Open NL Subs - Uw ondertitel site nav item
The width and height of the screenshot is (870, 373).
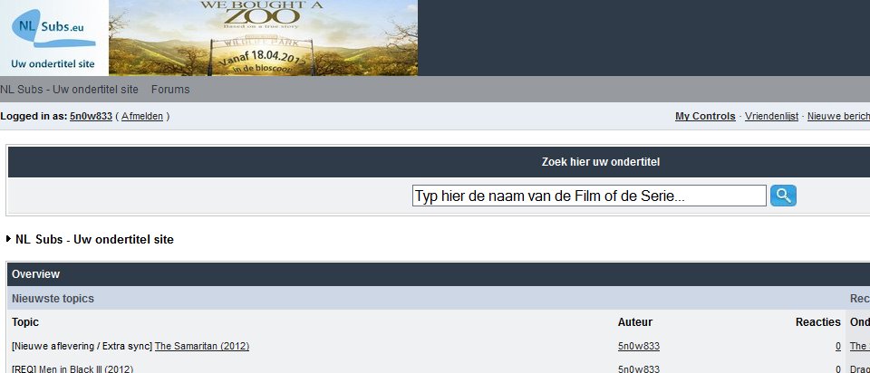[69, 90]
